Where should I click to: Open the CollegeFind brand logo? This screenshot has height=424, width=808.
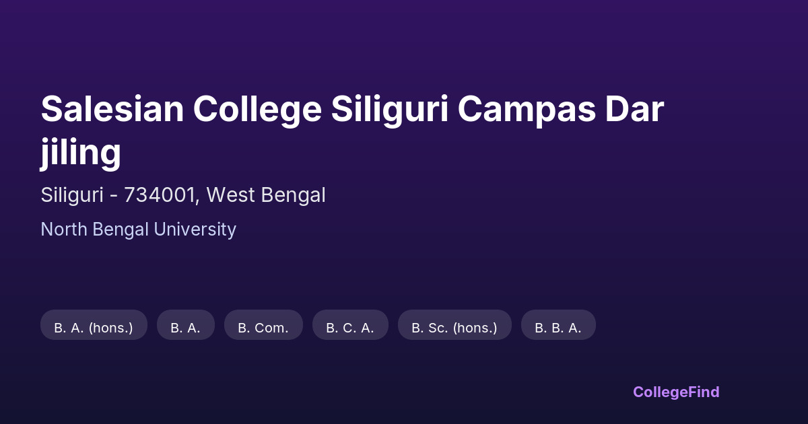[676, 392]
